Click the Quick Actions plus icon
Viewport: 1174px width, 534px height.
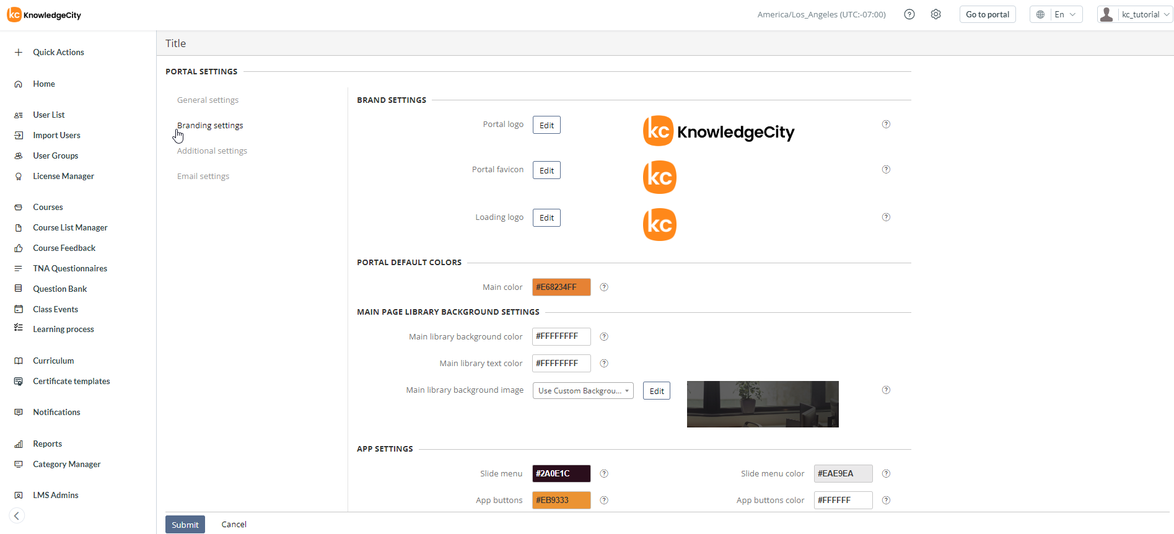pyautogui.click(x=19, y=53)
